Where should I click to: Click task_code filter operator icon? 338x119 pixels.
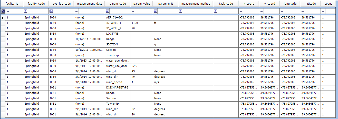pos(215,11)
